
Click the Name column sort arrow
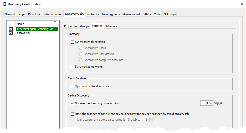(x=55, y=22)
